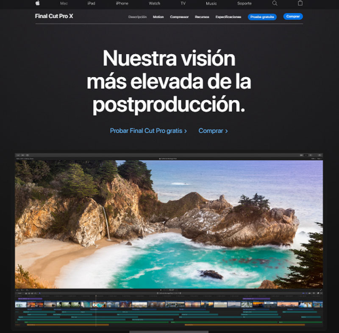Navigate to the TV section
The image size is (339, 333).
183,3
